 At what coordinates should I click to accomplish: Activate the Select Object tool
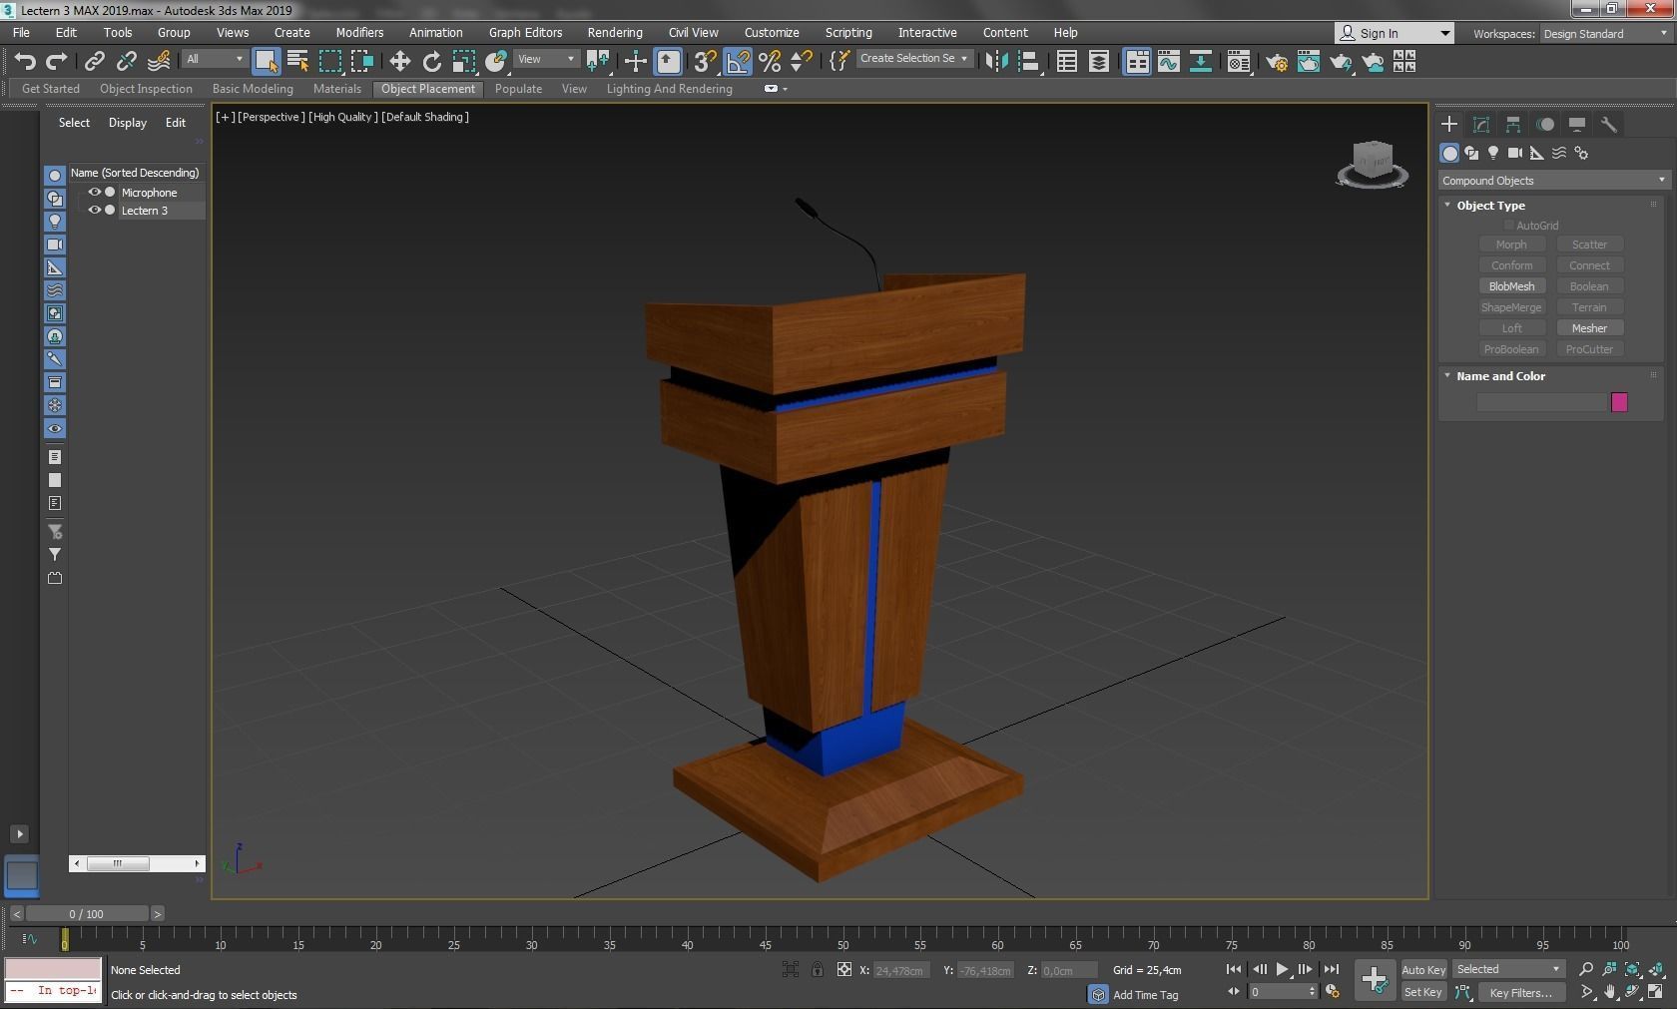266,62
